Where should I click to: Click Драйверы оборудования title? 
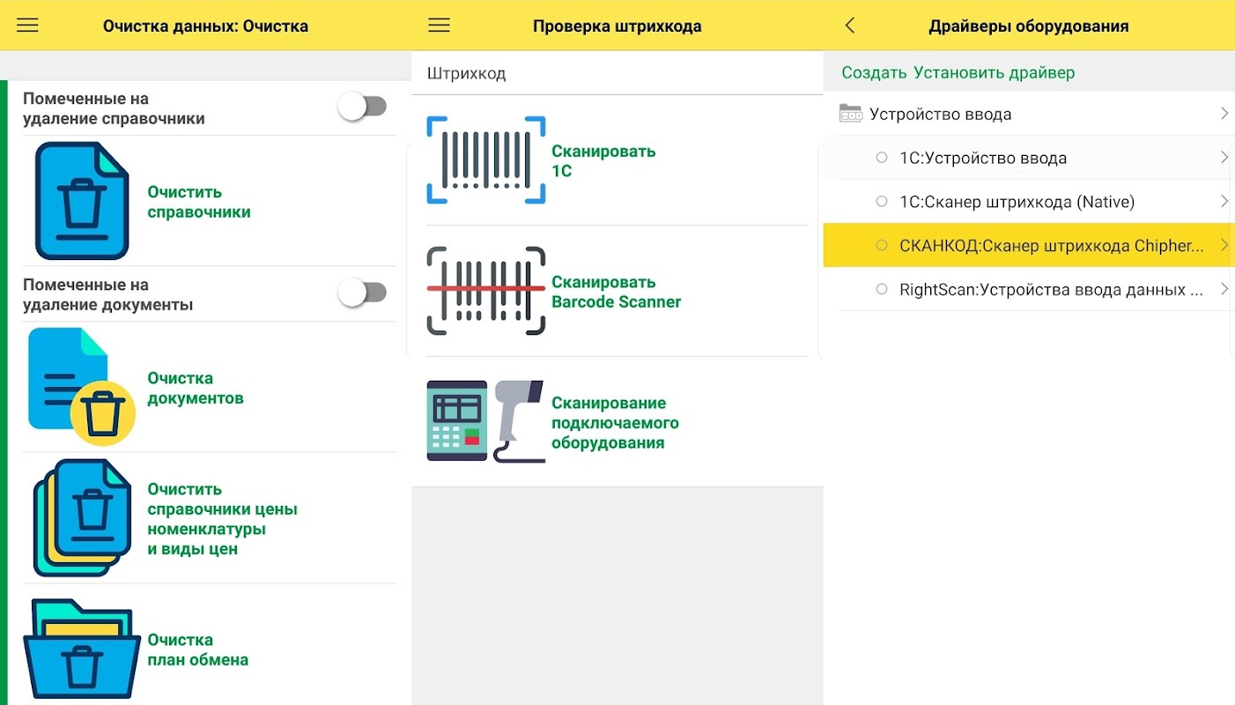coord(1029,26)
